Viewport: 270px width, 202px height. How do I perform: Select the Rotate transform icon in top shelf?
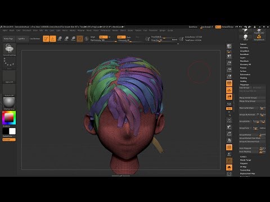(73, 39)
